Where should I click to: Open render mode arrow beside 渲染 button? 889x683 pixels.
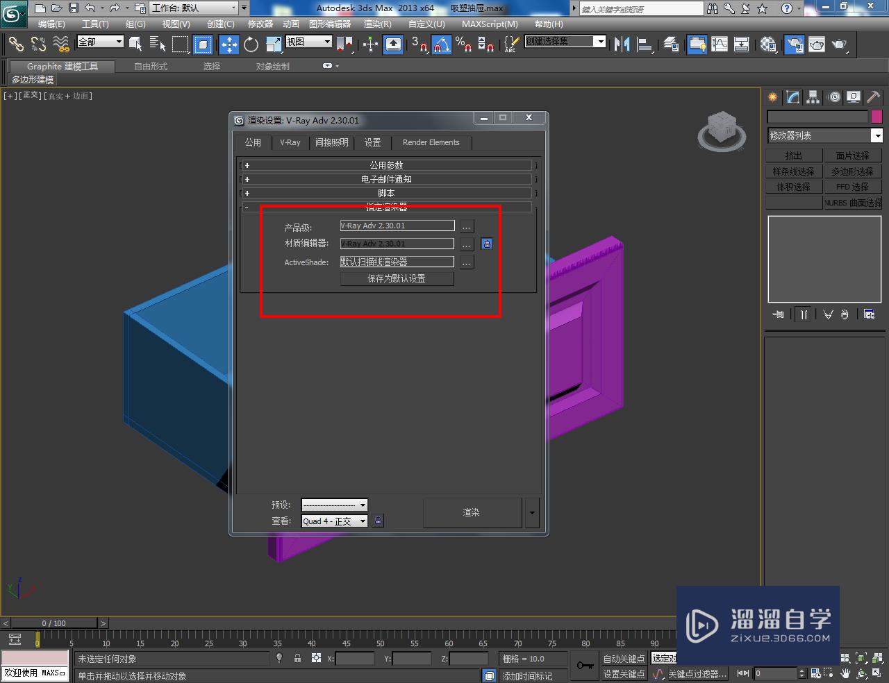coord(532,513)
